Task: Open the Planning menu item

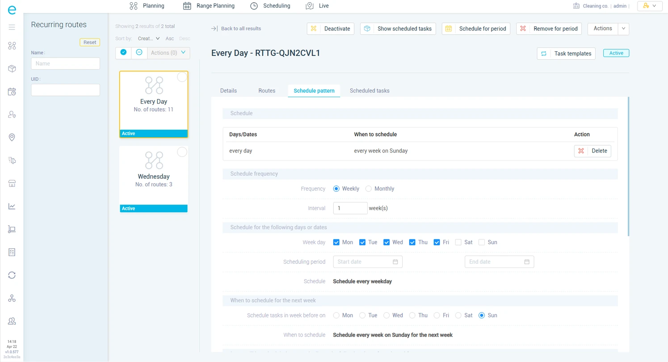Action: point(147,6)
